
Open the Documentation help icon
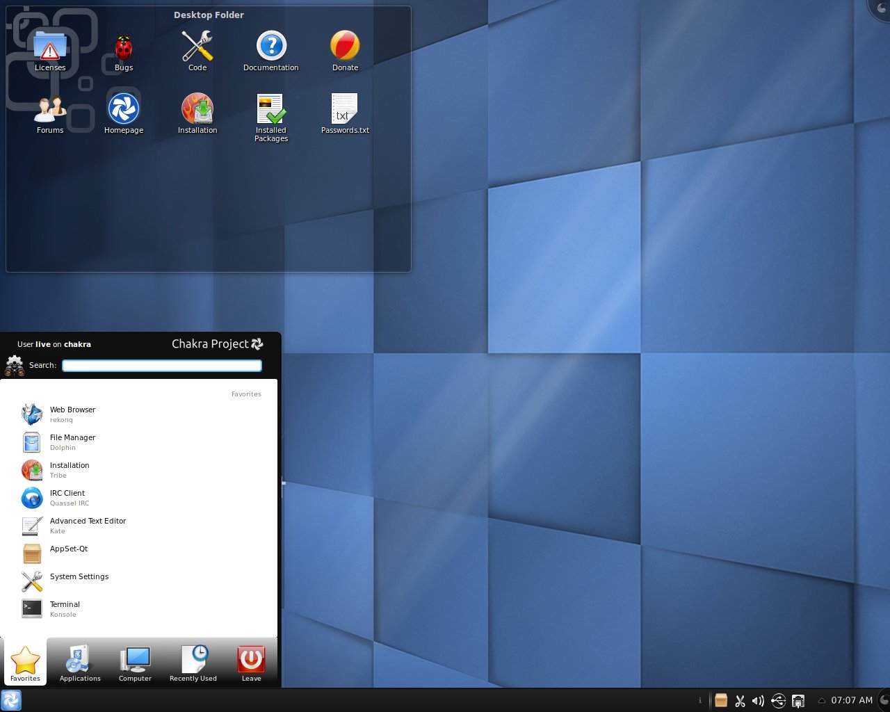(x=271, y=51)
